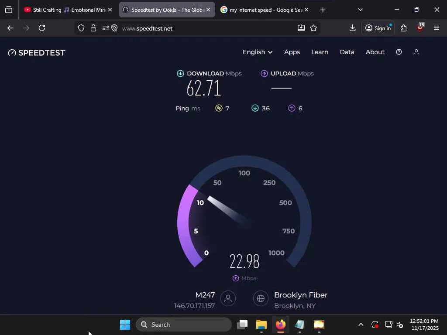Screen dimensions: 447x335
Task: Select the 22.98 current speed reading
Action: 244,261
